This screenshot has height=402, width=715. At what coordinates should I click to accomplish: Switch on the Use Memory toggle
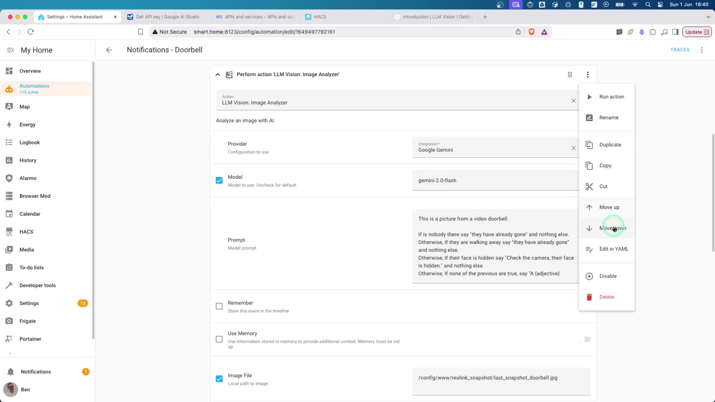click(x=585, y=339)
